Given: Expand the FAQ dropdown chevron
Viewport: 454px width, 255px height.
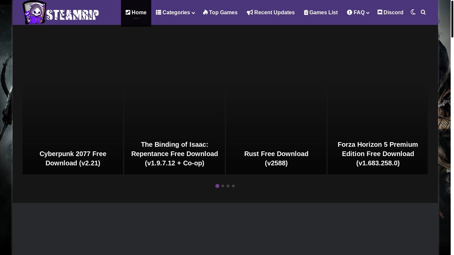Looking at the screenshot, I should click(x=368, y=13).
